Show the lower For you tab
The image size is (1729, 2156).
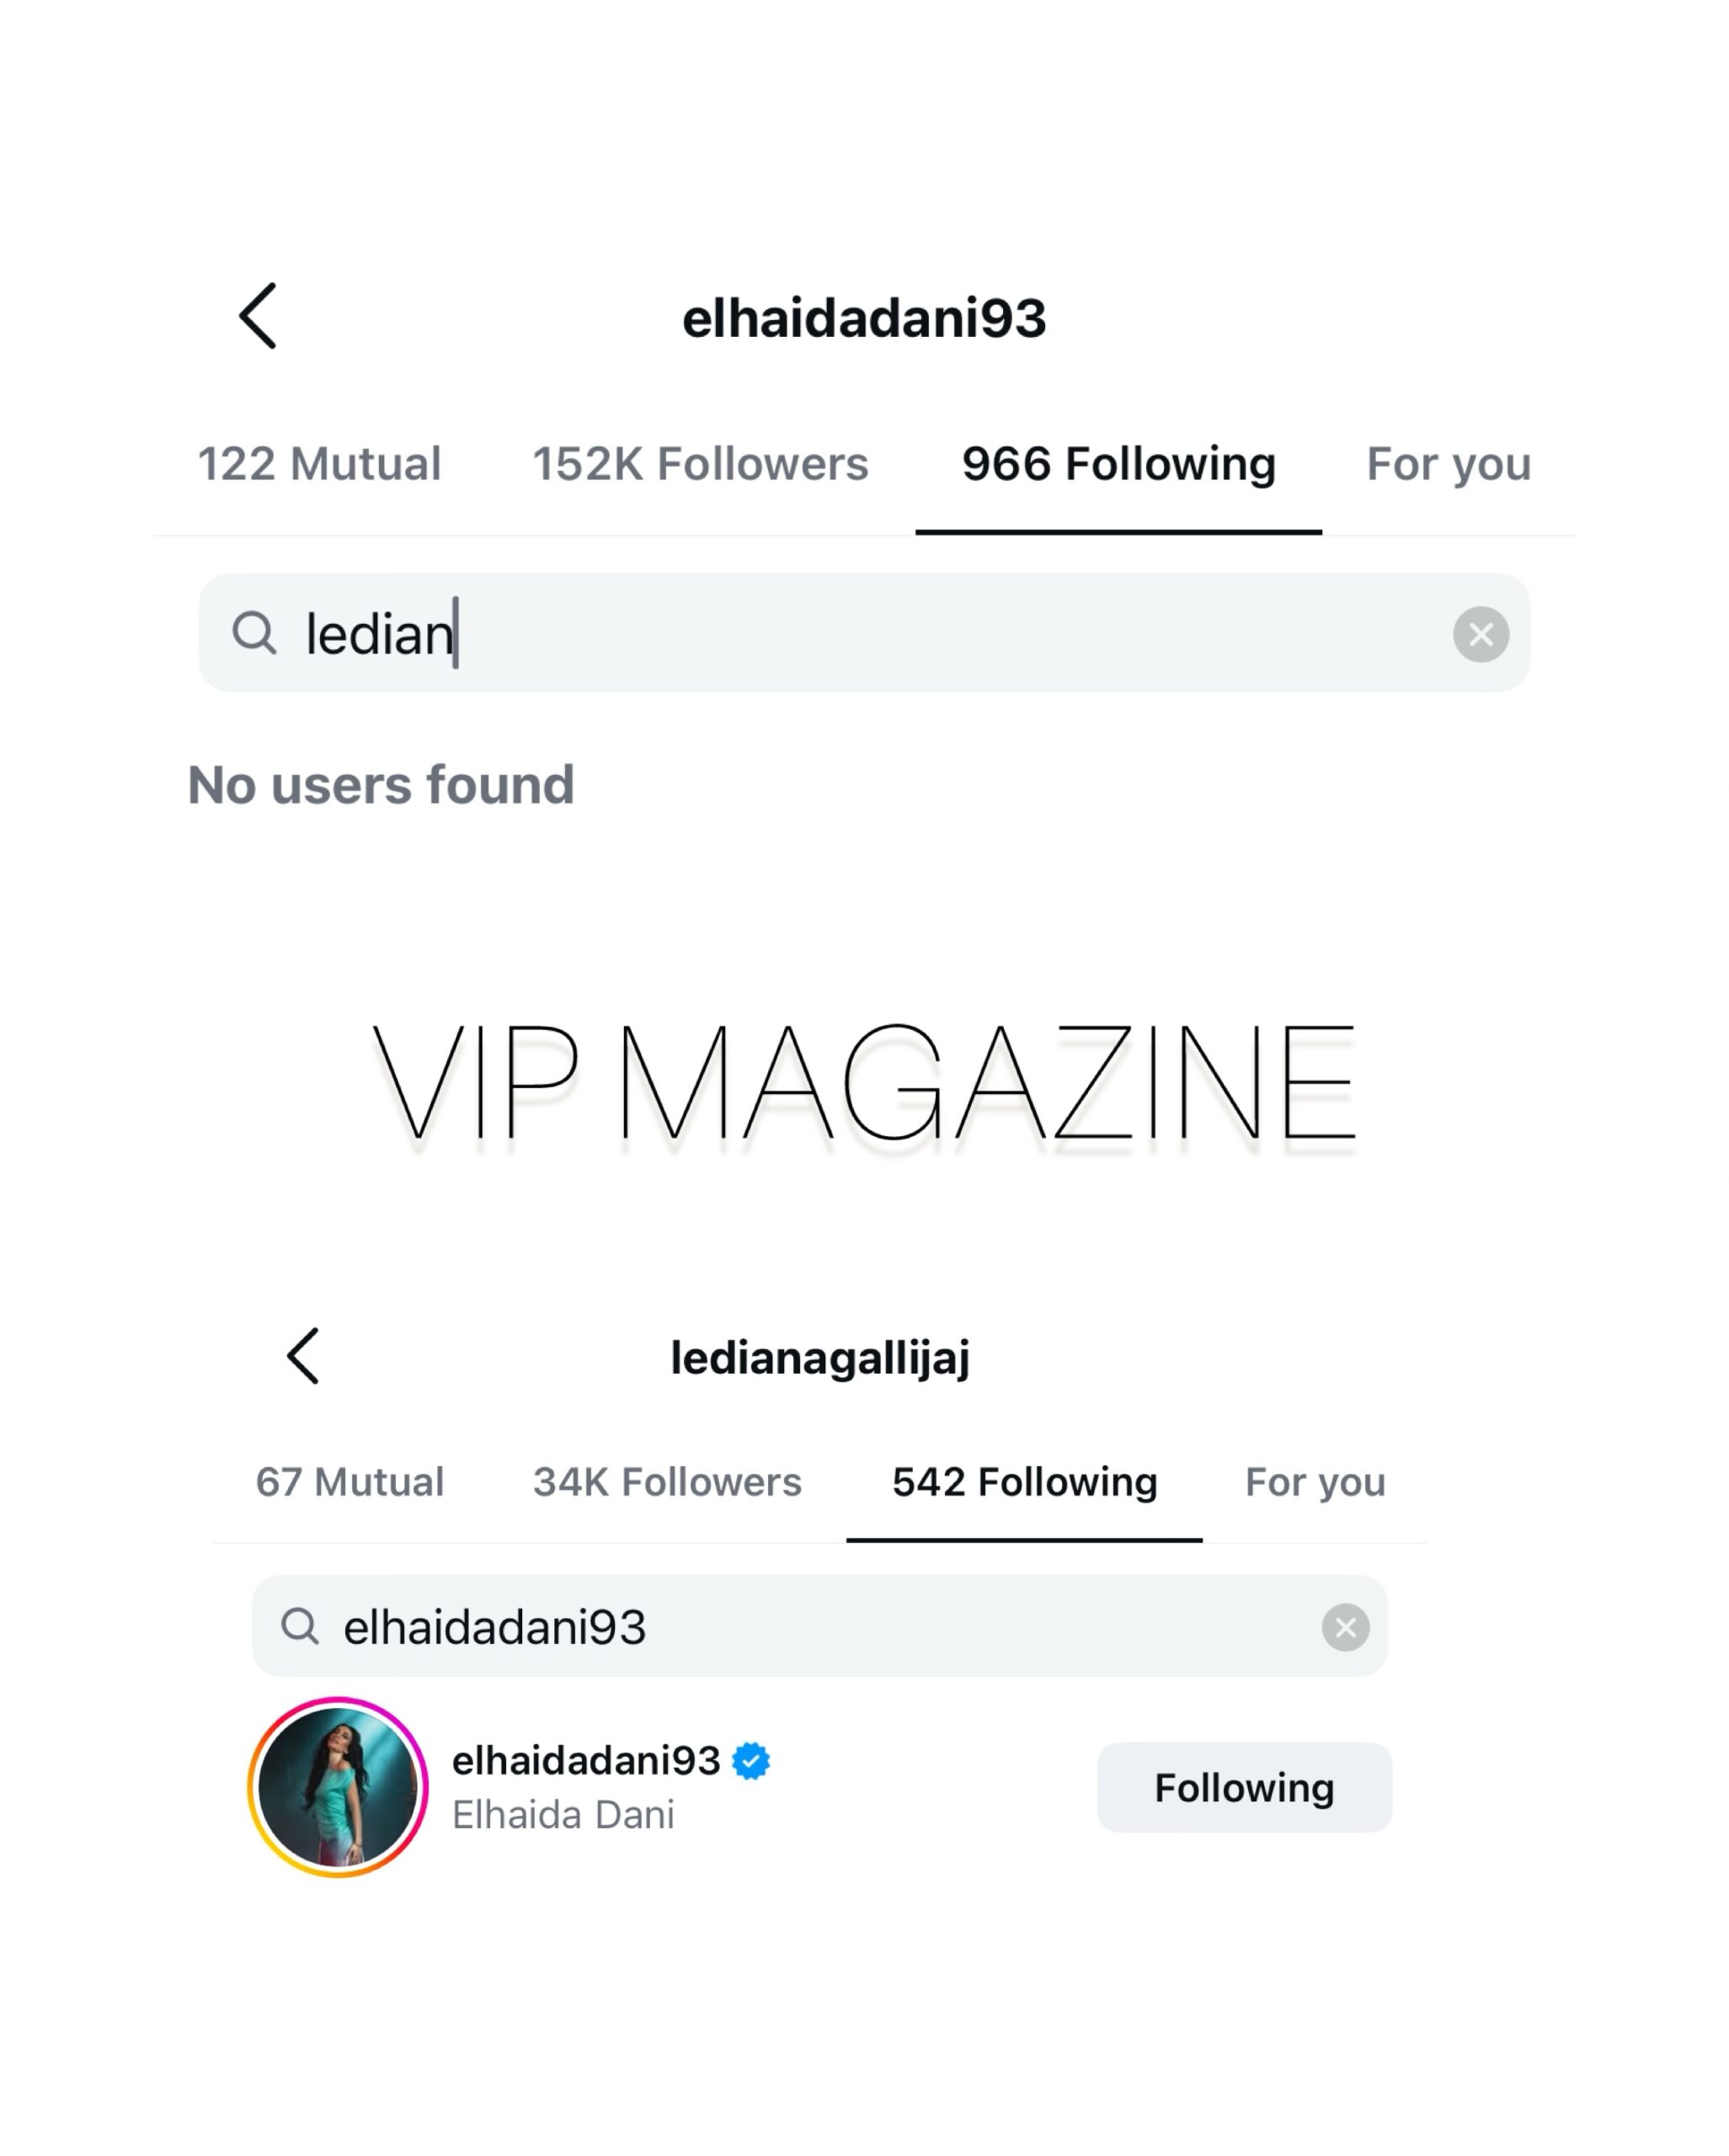click(1314, 1482)
